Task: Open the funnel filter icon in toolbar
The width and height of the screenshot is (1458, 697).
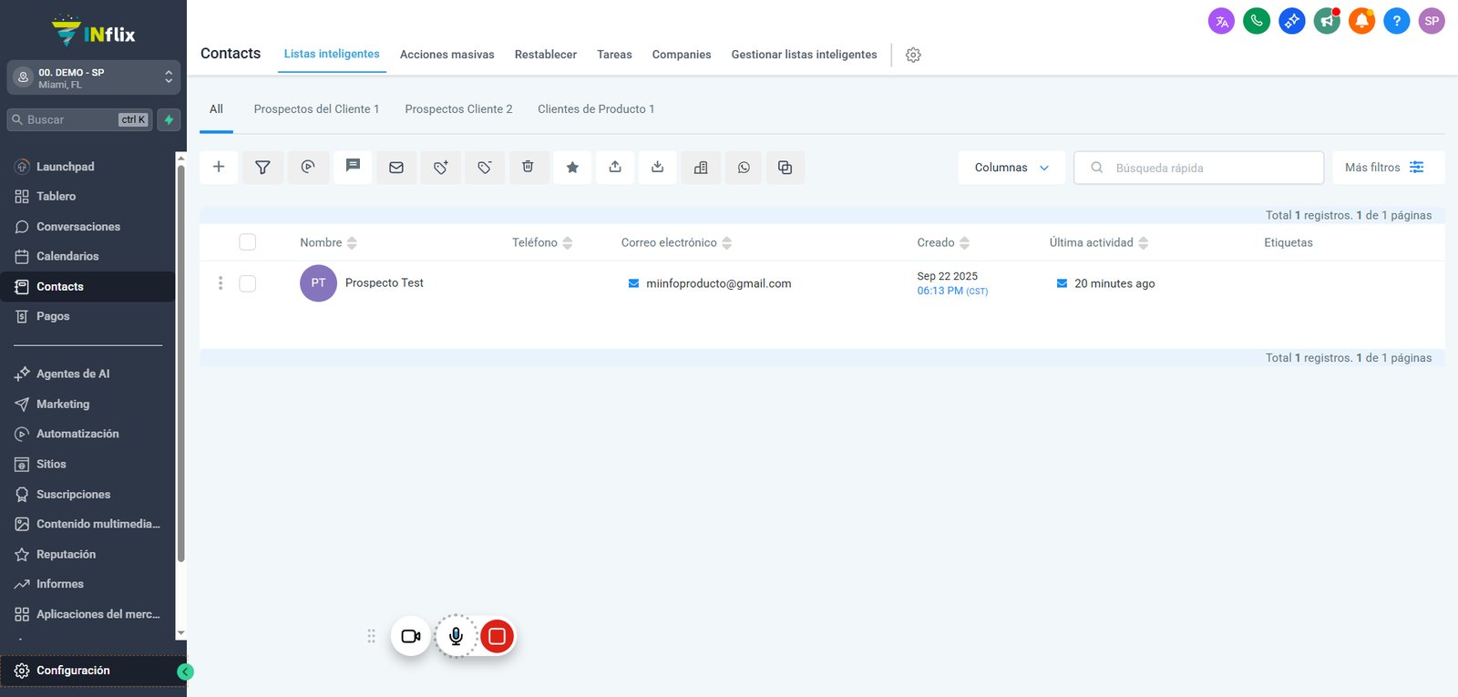Action: [x=262, y=168]
